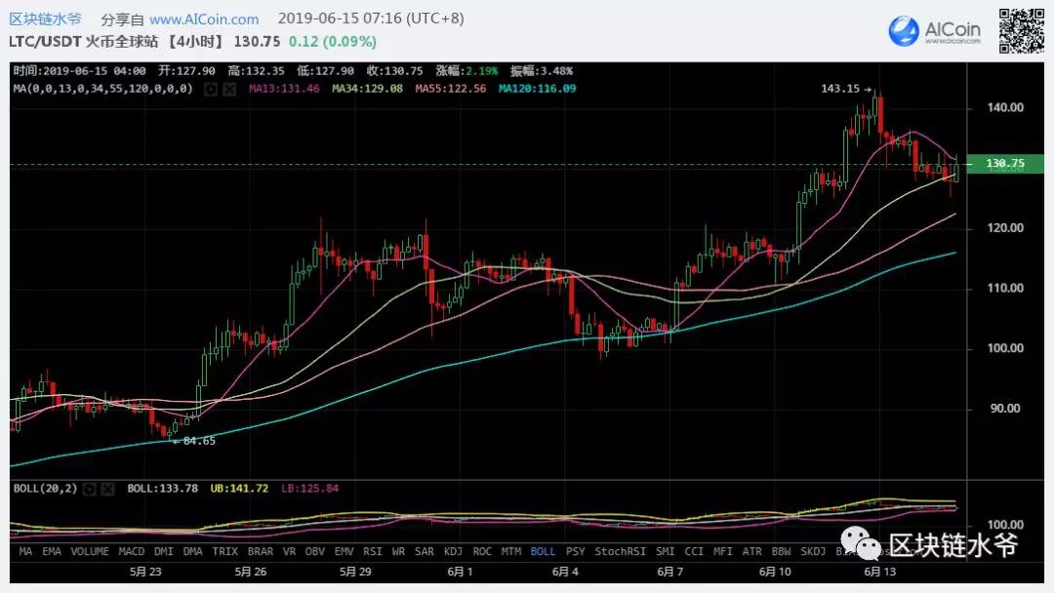Click the MA13:131.46 value label
This screenshot has height=593, width=1054.
[x=284, y=89]
